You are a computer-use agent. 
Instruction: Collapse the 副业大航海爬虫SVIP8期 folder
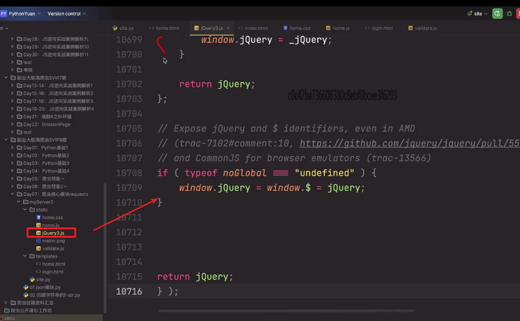pos(6,140)
